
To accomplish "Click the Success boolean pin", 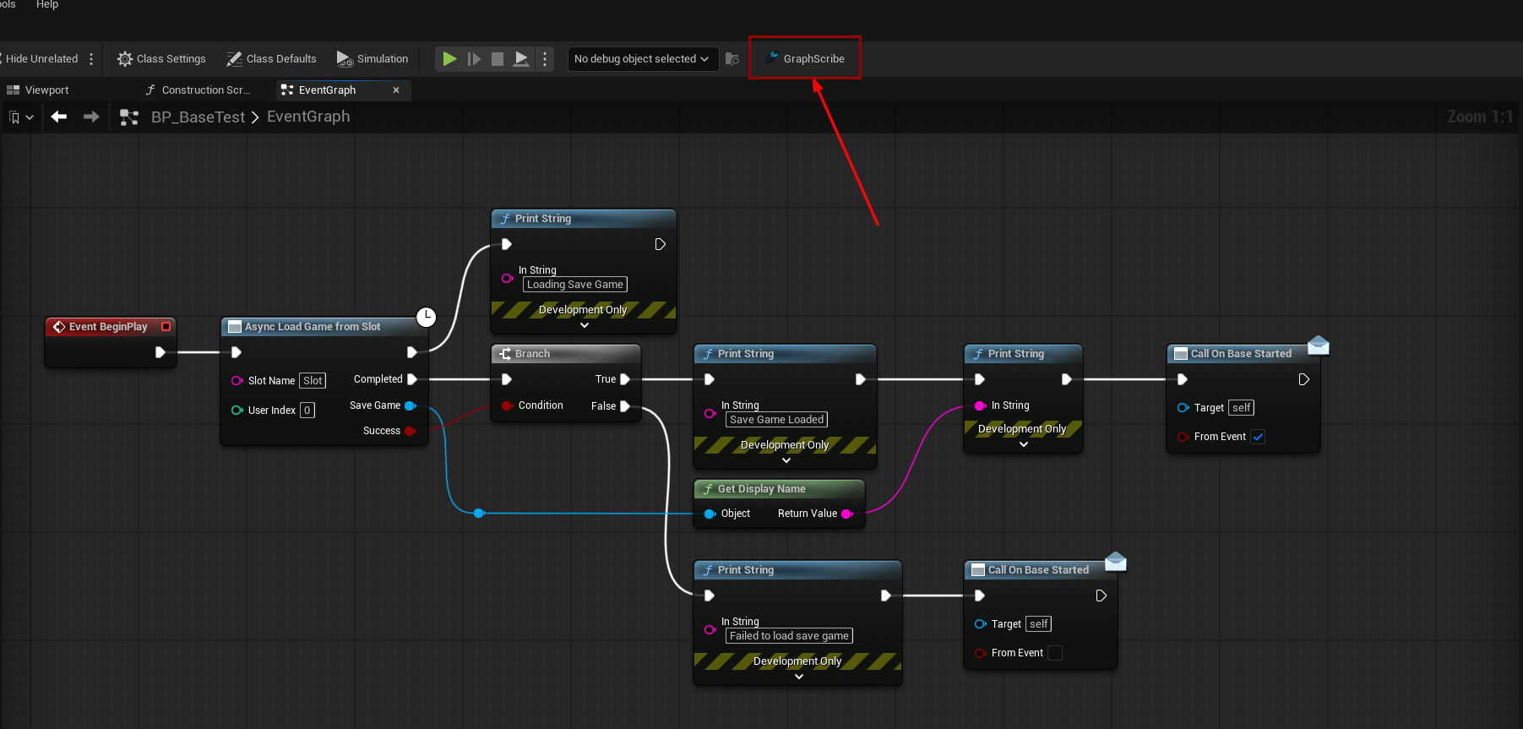I will [411, 431].
